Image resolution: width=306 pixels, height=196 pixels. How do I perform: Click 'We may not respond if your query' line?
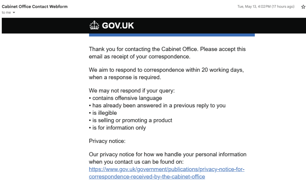132,91
